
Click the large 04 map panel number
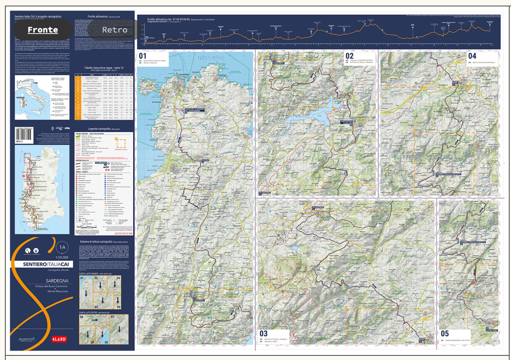[472, 56]
